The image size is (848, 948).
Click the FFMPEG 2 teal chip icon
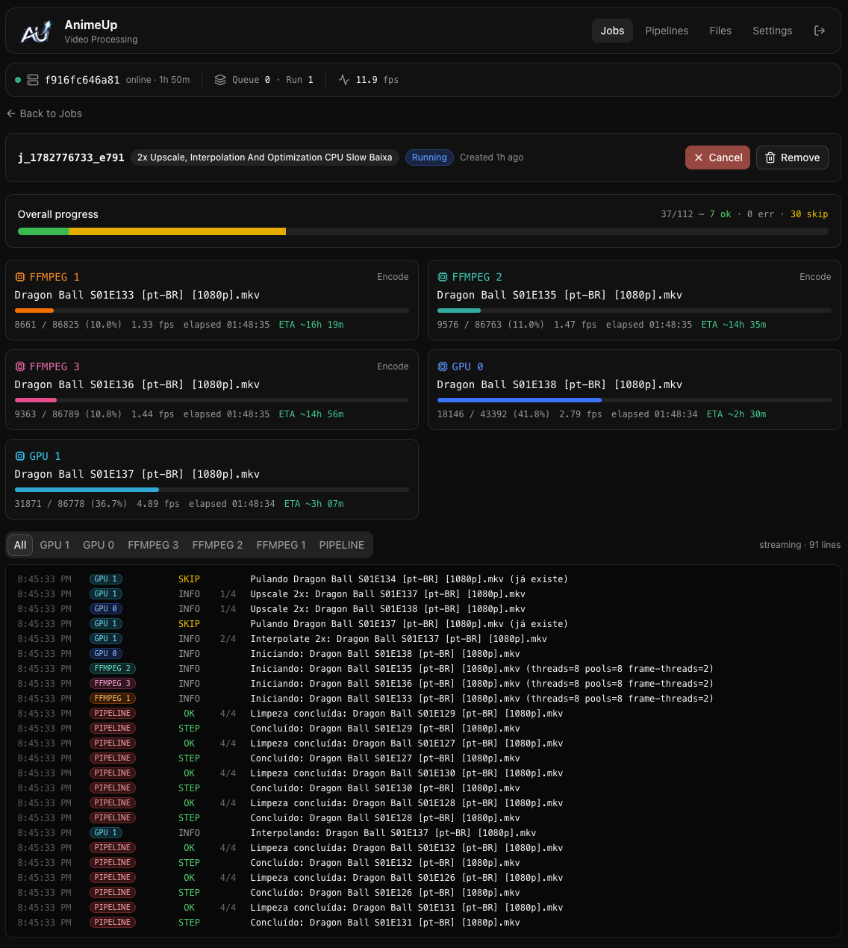point(443,277)
